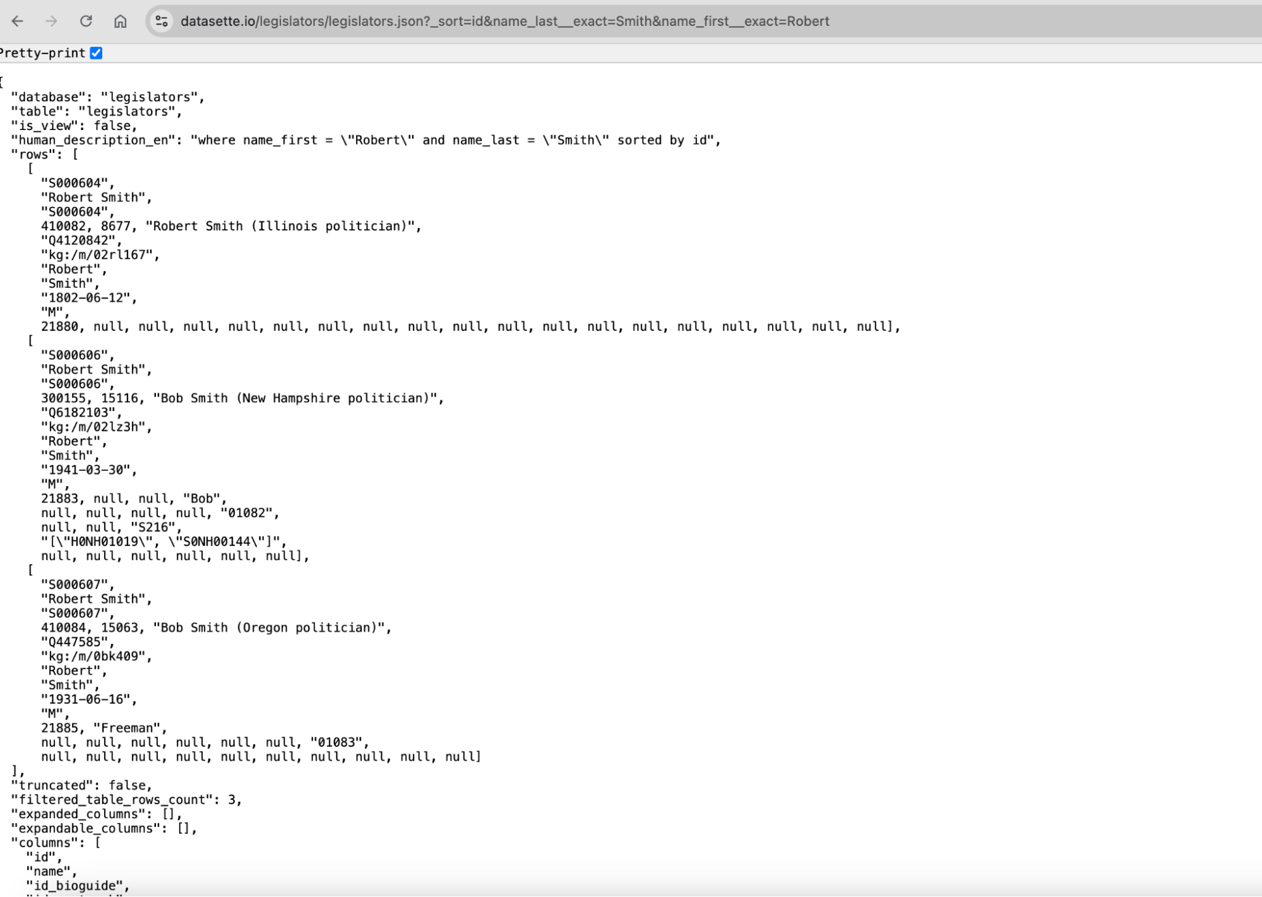
Task: Reload the current page
Action: click(x=86, y=21)
